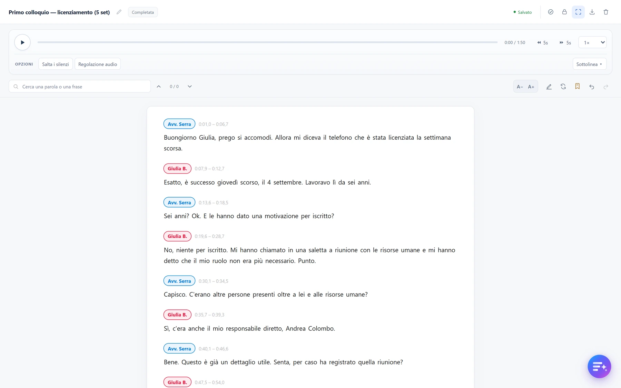Click the lock icon in header
Viewport: 621px width, 388px height.
[x=564, y=12]
